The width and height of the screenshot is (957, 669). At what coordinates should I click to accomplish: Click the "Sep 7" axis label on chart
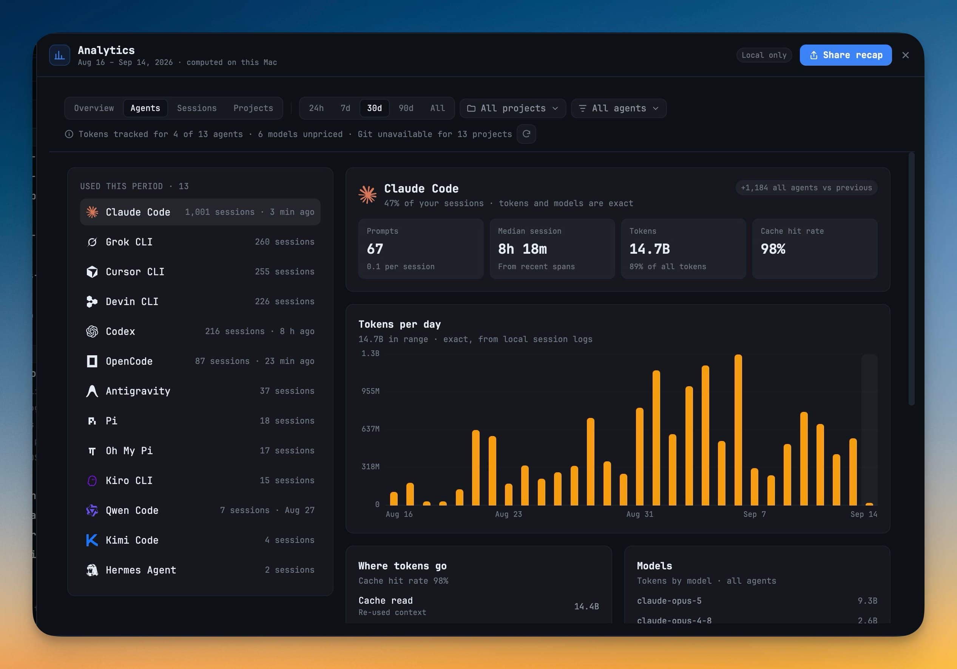pyautogui.click(x=755, y=515)
